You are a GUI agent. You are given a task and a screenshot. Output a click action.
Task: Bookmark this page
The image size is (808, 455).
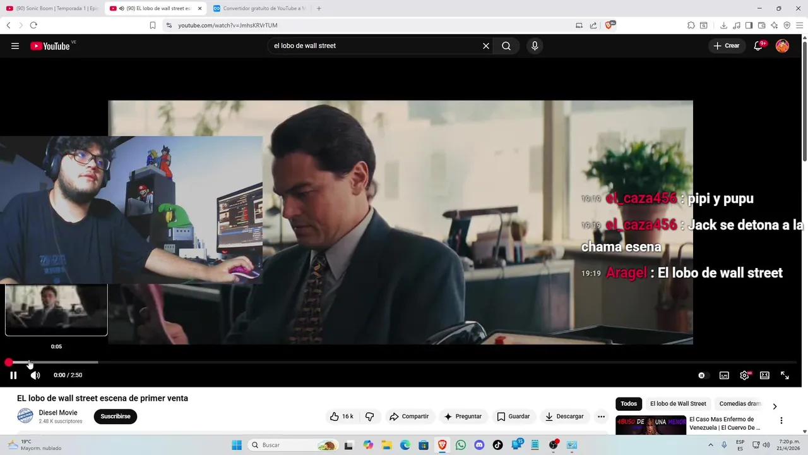coord(153,25)
